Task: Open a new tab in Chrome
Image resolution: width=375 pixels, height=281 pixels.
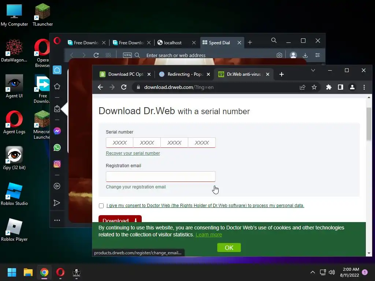Action: (x=282, y=74)
